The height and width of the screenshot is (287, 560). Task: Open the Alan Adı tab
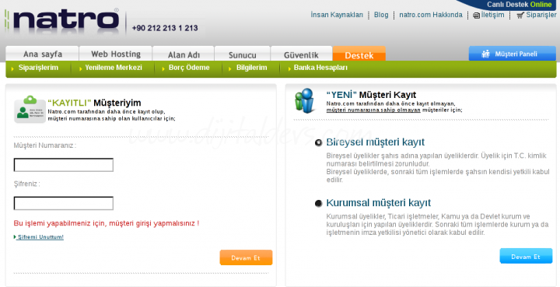click(184, 54)
